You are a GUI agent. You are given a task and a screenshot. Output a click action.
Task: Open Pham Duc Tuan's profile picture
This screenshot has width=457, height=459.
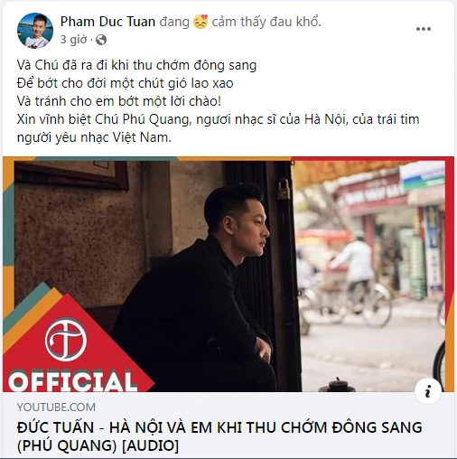[35, 31]
